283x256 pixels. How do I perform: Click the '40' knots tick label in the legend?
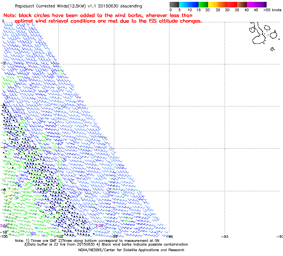[x=247, y=10]
